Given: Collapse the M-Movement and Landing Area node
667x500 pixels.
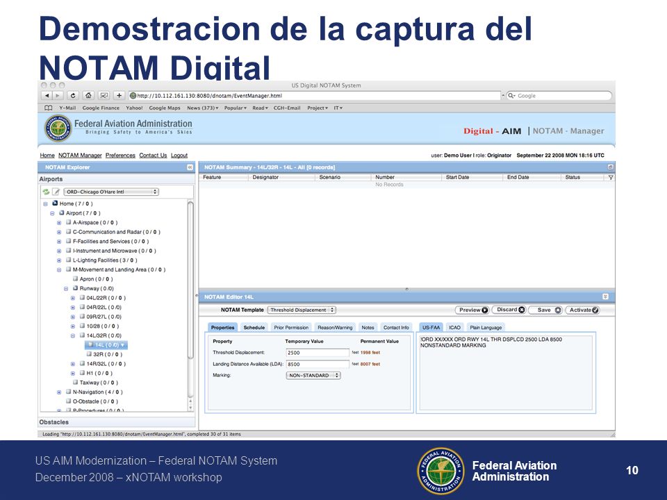Looking at the screenshot, I should click(x=59, y=270).
